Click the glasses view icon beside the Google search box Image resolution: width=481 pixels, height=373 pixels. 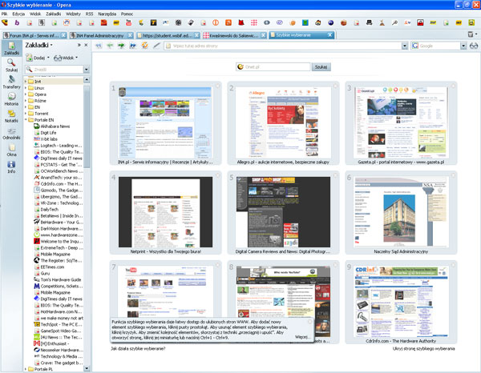(x=474, y=46)
